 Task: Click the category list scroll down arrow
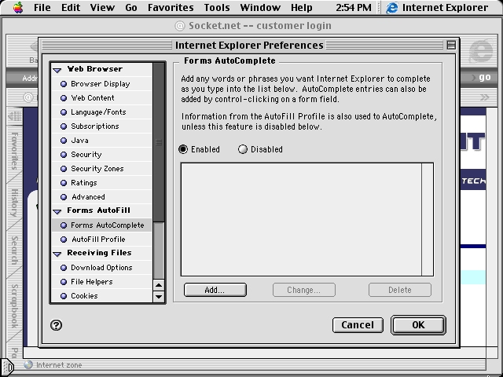pos(159,297)
